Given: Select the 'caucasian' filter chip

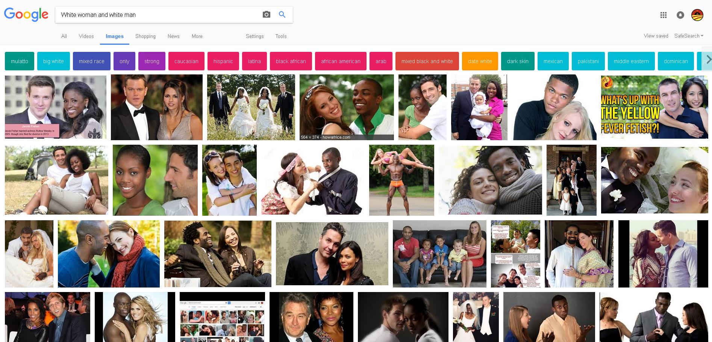Looking at the screenshot, I should click(x=186, y=61).
